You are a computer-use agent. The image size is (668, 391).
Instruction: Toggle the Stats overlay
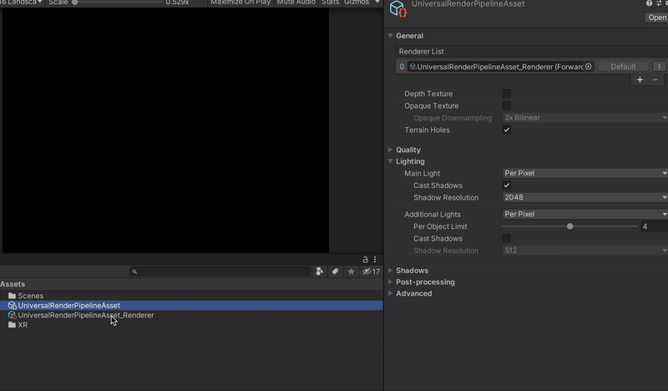click(330, 3)
